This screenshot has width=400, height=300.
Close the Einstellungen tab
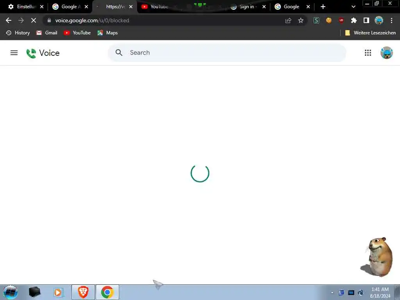click(42, 7)
